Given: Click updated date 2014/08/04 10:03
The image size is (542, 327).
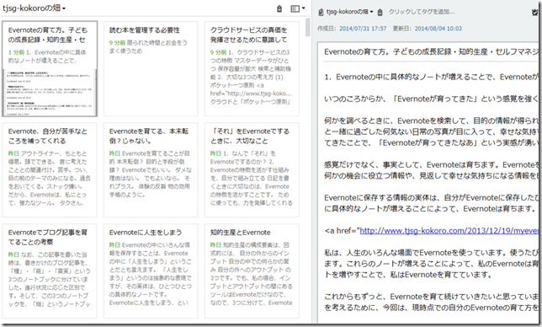Looking at the screenshot, I should click(x=438, y=29).
